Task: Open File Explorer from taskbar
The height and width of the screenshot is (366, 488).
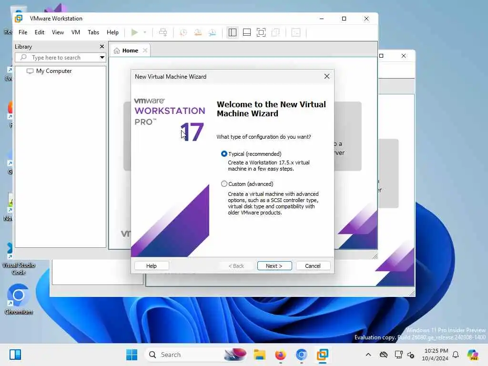Action: click(260, 355)
